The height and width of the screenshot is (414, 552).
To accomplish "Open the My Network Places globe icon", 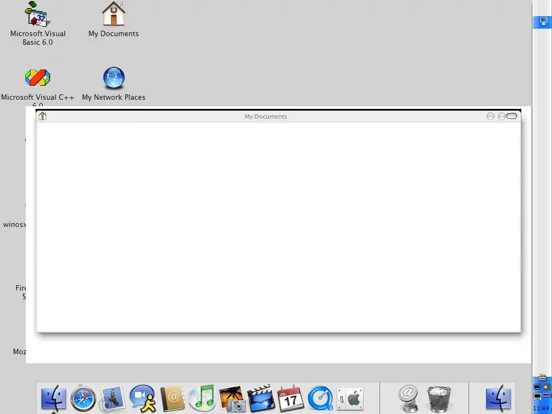I will point(114,78).
